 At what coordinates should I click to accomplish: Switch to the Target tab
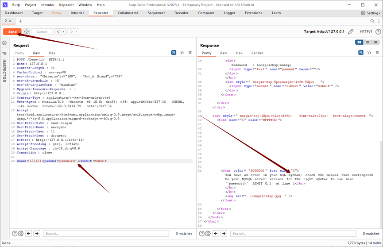37,13
